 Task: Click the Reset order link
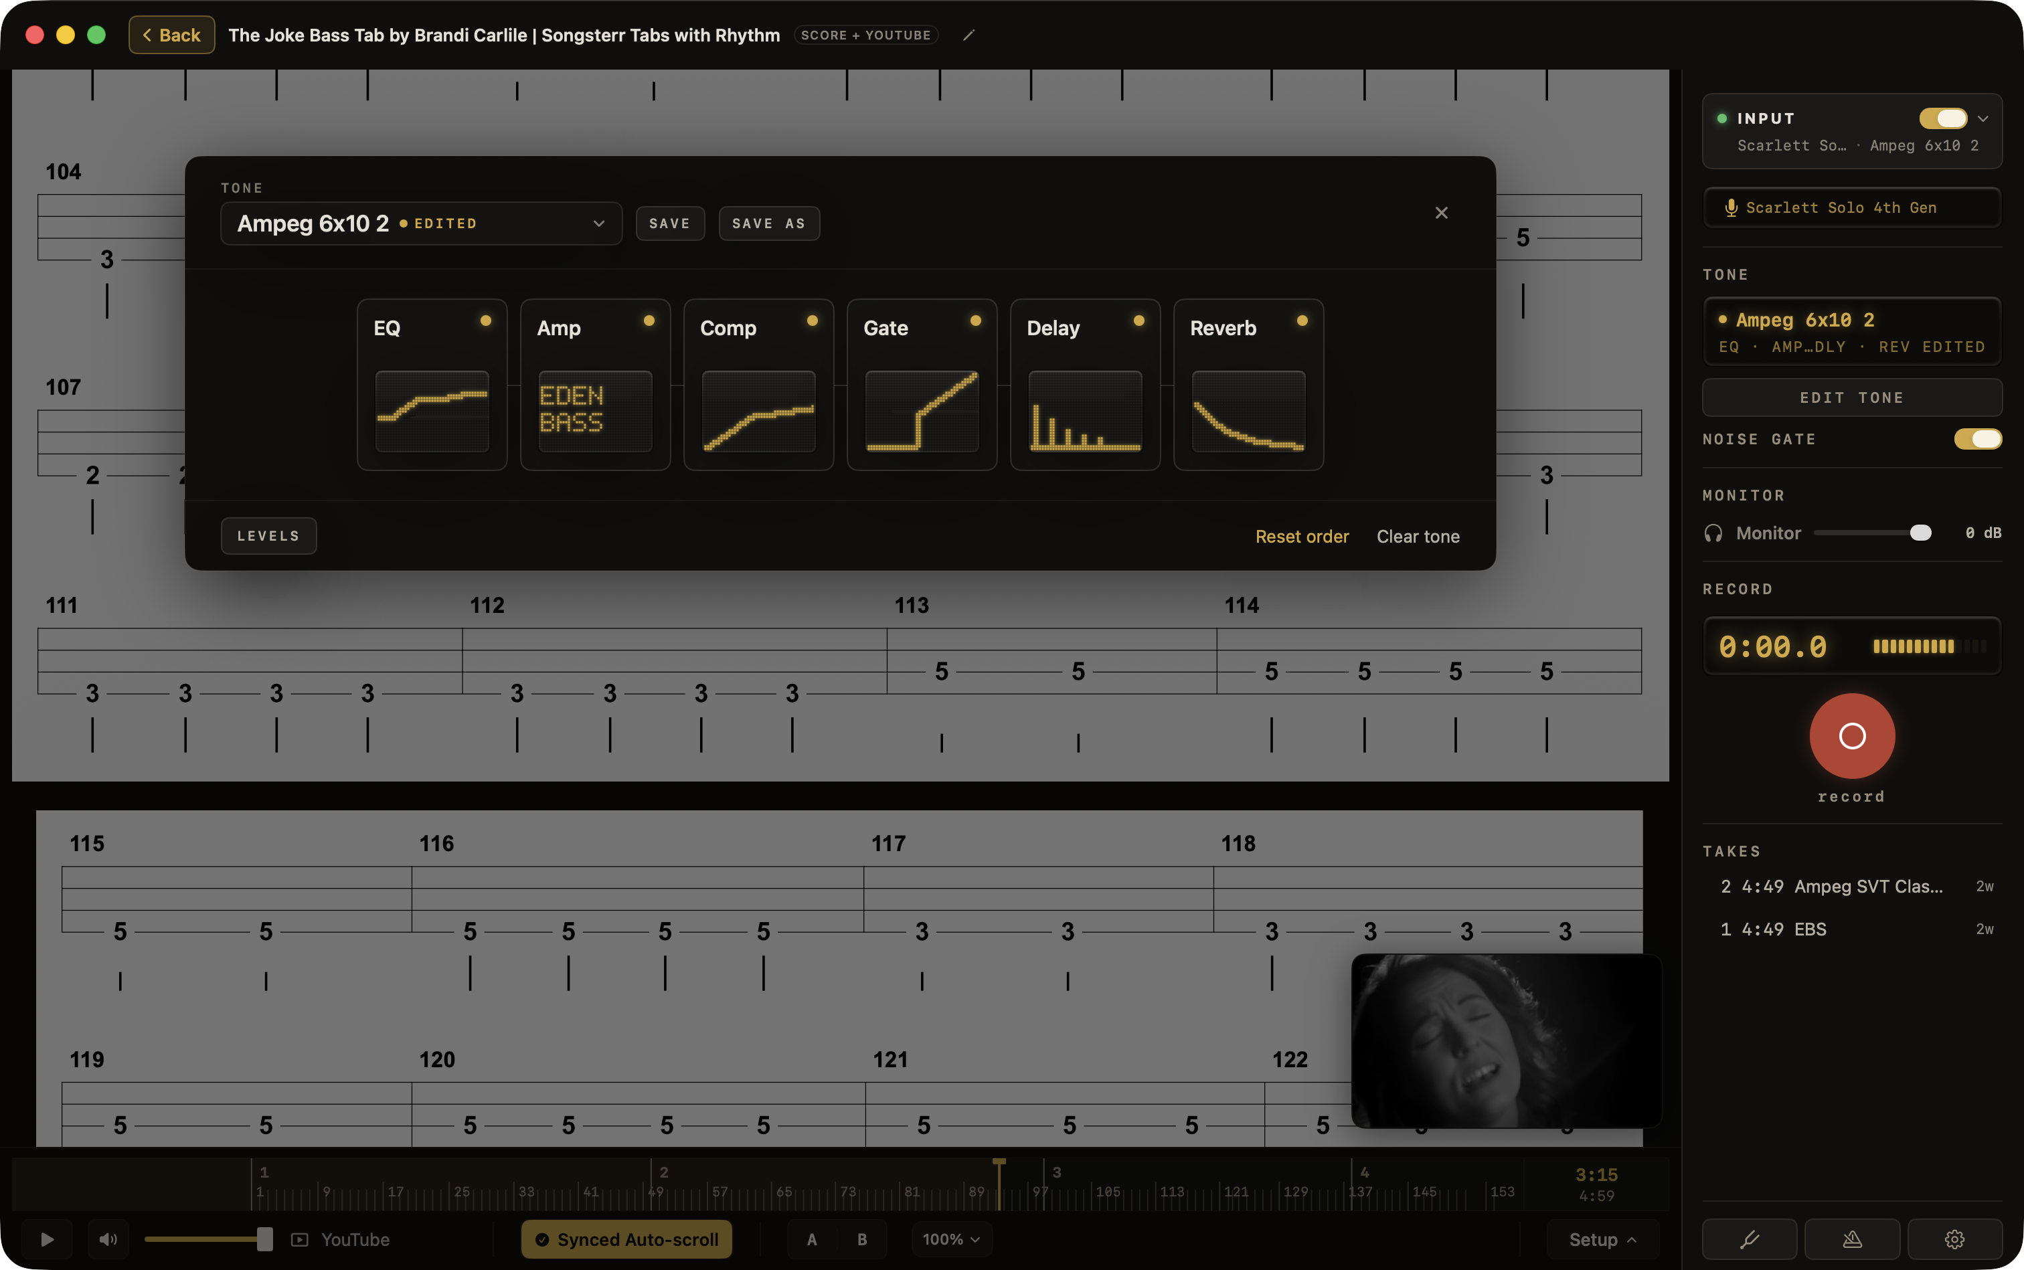point(1302,537)
